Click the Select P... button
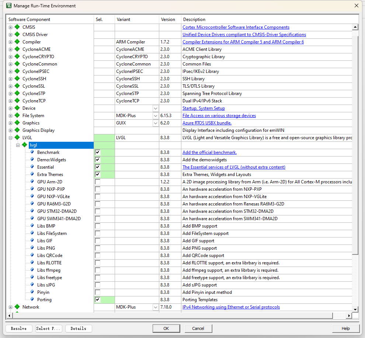This screenshot has width=365, height=338. click(49, 328)
